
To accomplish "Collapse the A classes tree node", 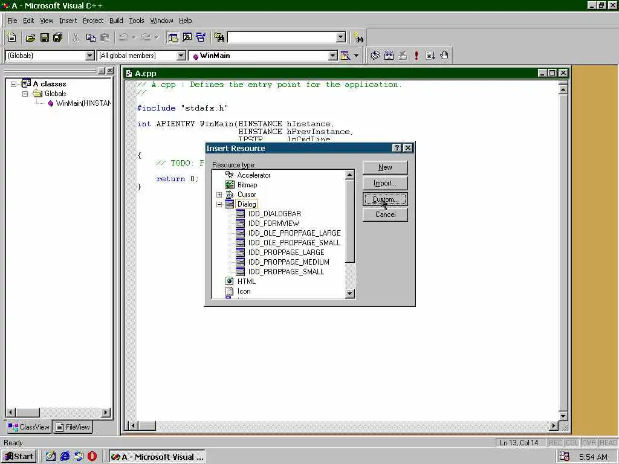I will [13, 84].
